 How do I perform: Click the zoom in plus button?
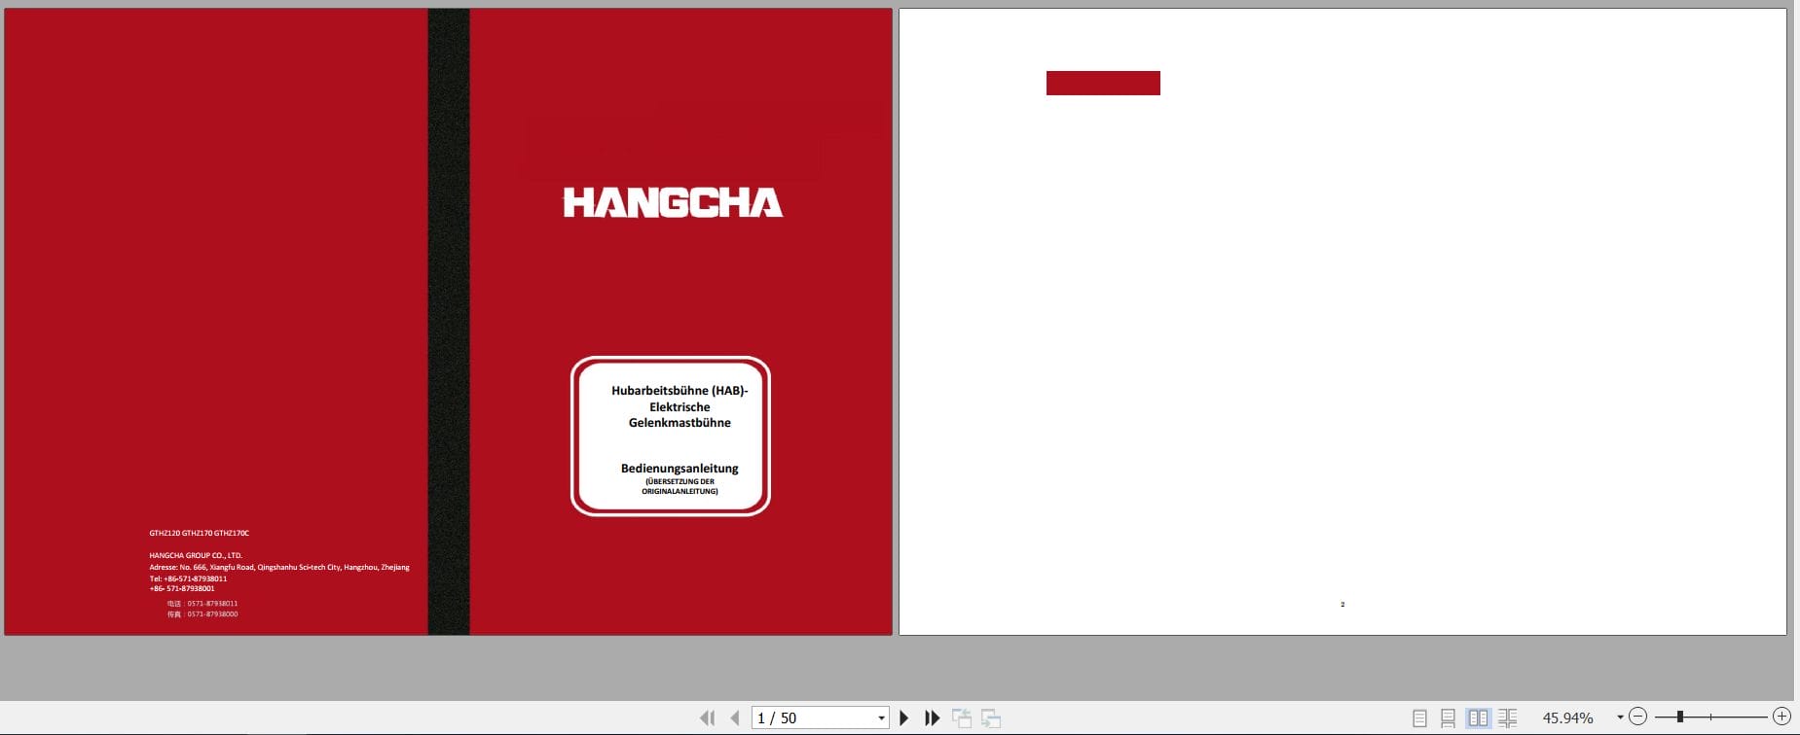coord(1782,717)
